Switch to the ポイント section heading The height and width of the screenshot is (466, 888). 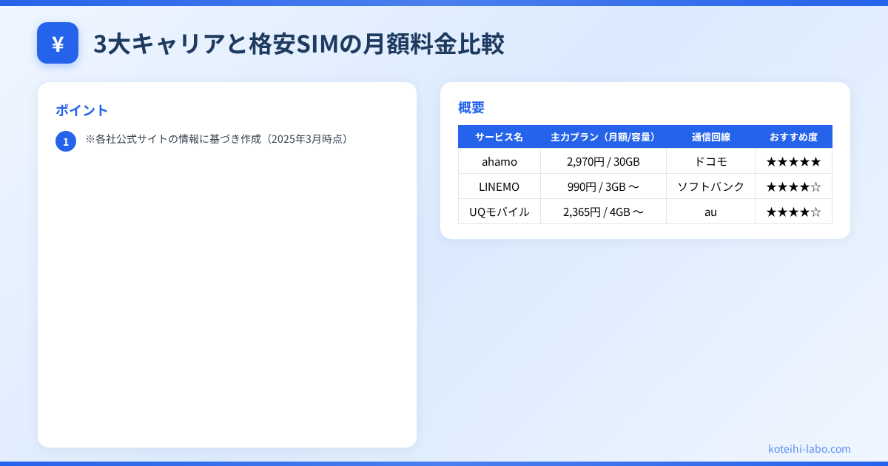pyautogui.click(x=82, y=110)
